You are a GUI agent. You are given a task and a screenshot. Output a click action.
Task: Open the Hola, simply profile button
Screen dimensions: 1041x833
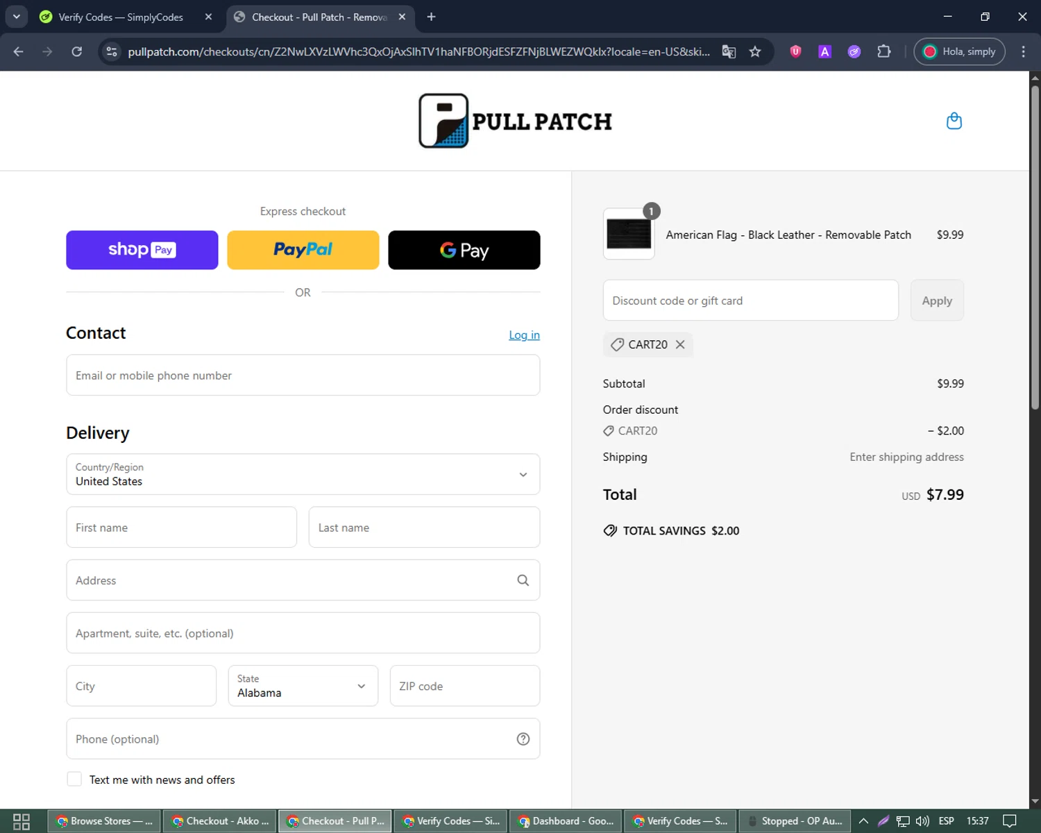point(960,51)
